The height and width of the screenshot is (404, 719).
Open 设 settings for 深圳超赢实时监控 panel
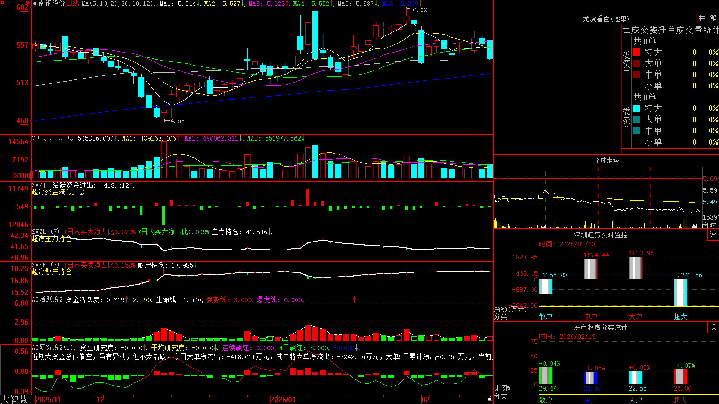click(713, 235)
